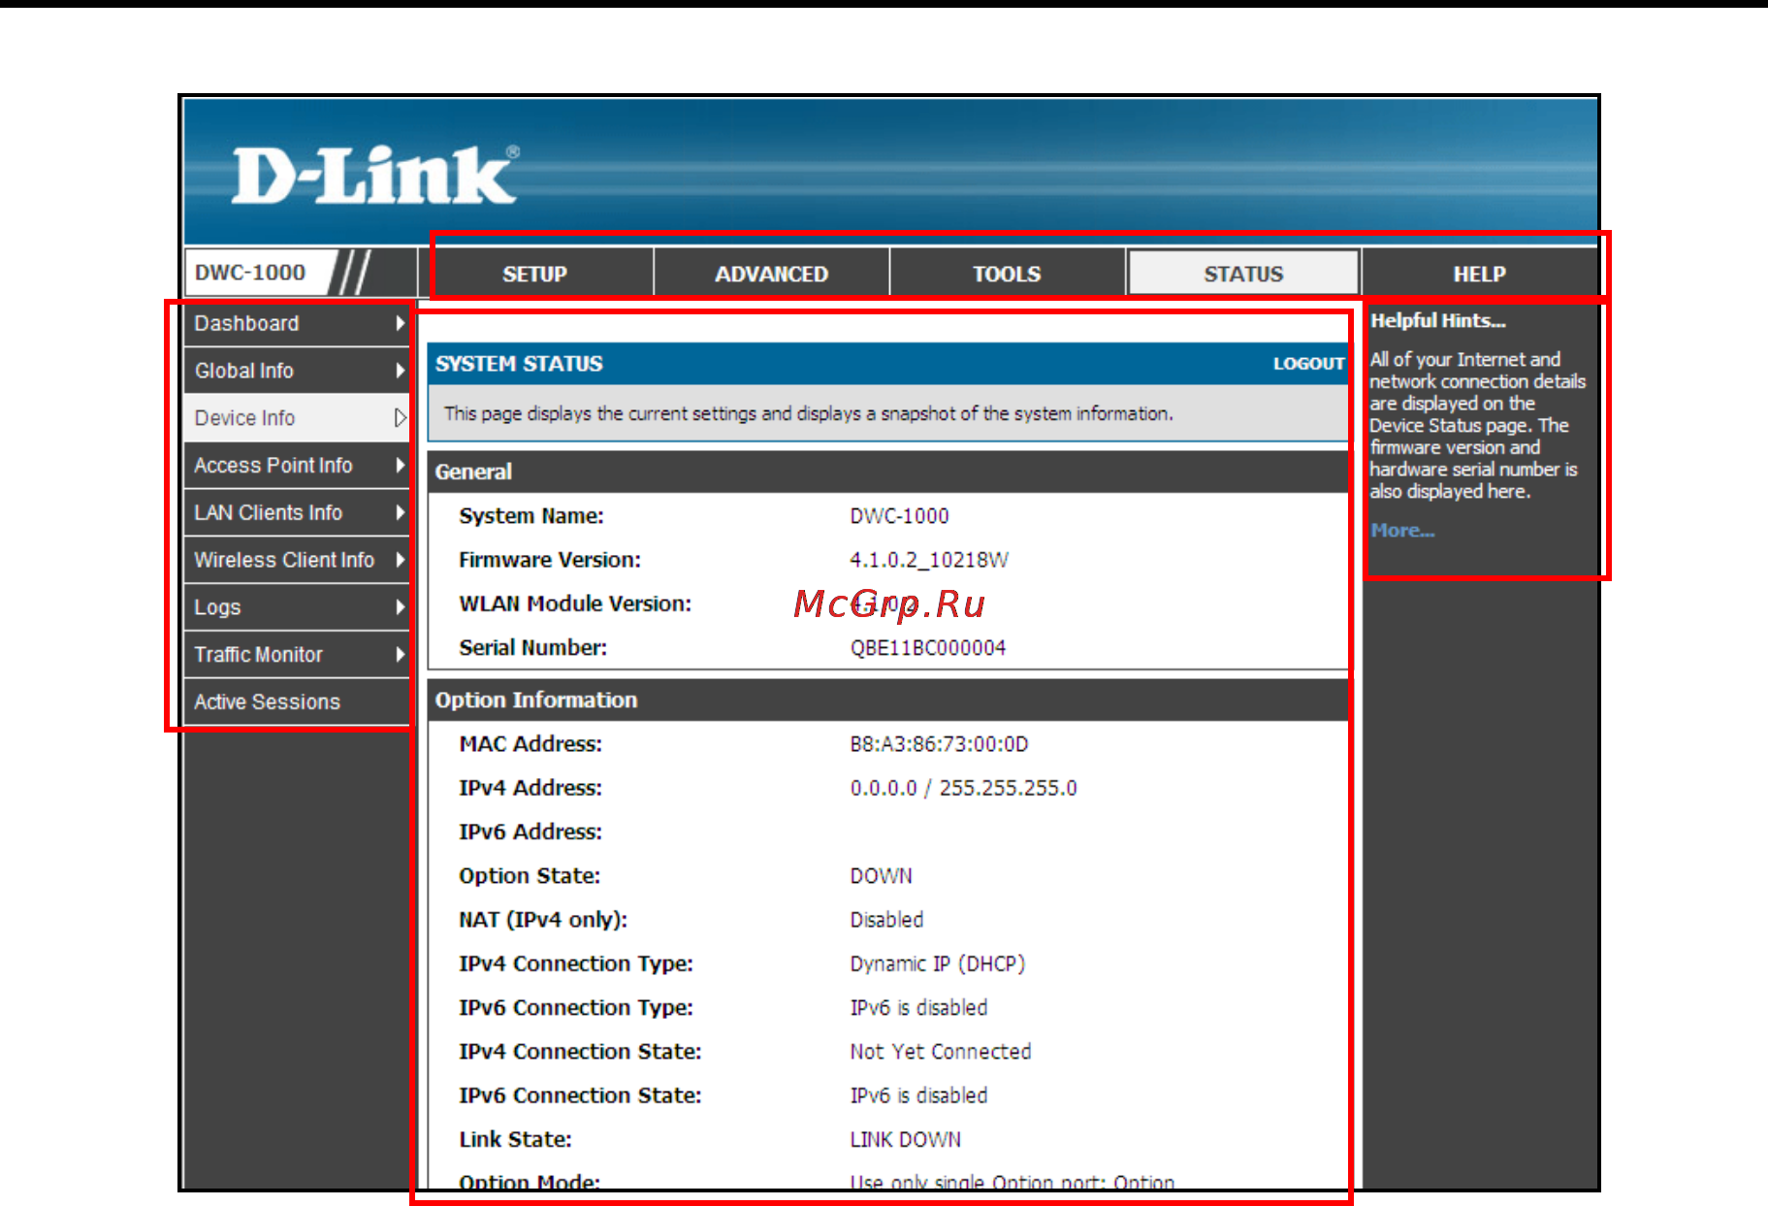Click the D-Link logo
Image resolution: width=1768 pixels, height=1206 pixels.
[x=374, y=175]
